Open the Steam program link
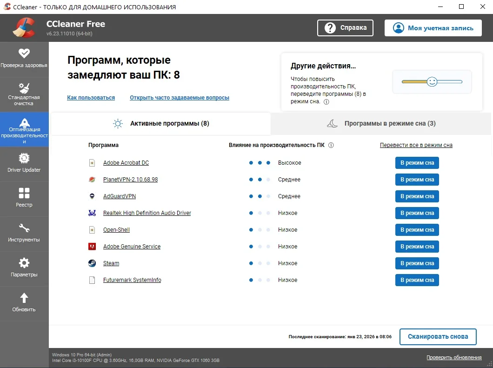This screenshot has width=493, height=368. point(111,263)
